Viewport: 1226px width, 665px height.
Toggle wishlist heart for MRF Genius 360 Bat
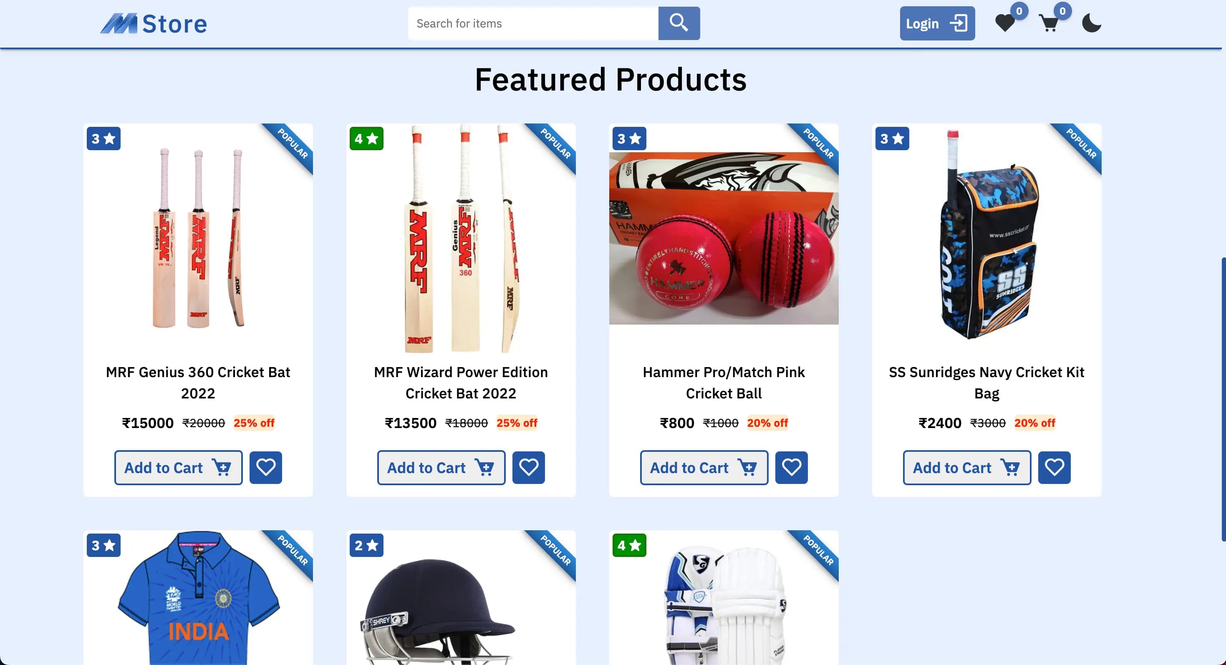pos(265,467)
